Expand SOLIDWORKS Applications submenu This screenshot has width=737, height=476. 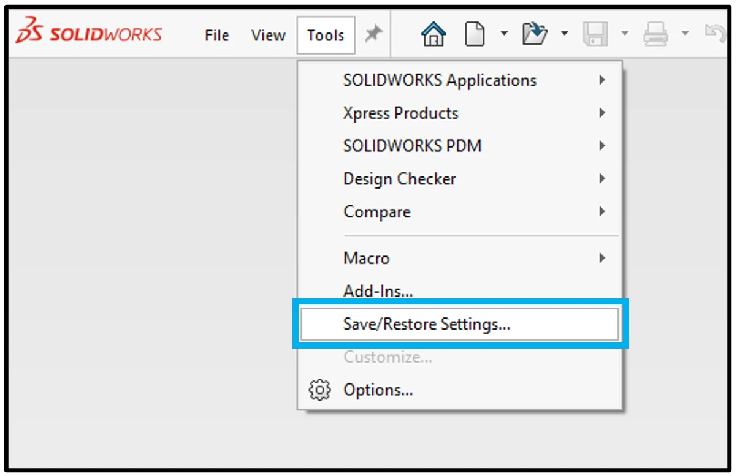pyautogui.click(x=440, y=80)
